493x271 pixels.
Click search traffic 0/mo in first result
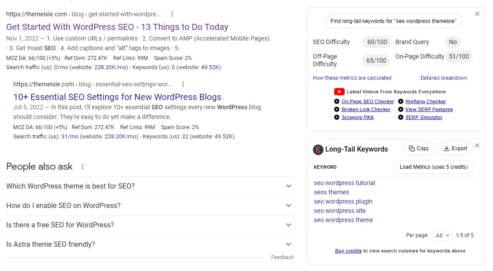coord(61,67)
